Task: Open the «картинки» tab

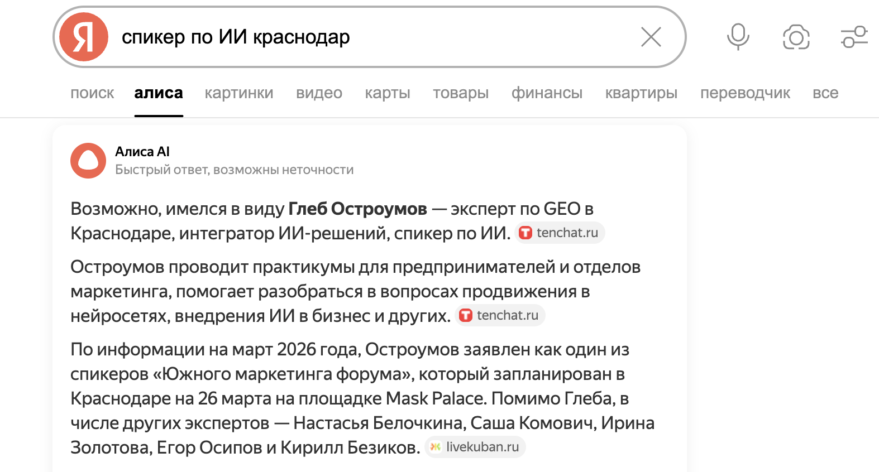Action: pos(239,93)
